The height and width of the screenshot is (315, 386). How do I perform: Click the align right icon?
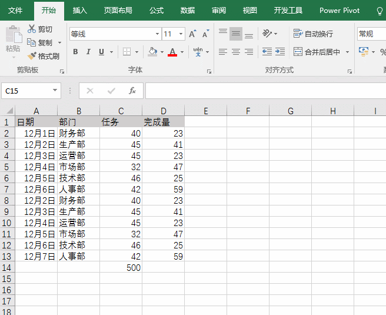tap(249, 52)
